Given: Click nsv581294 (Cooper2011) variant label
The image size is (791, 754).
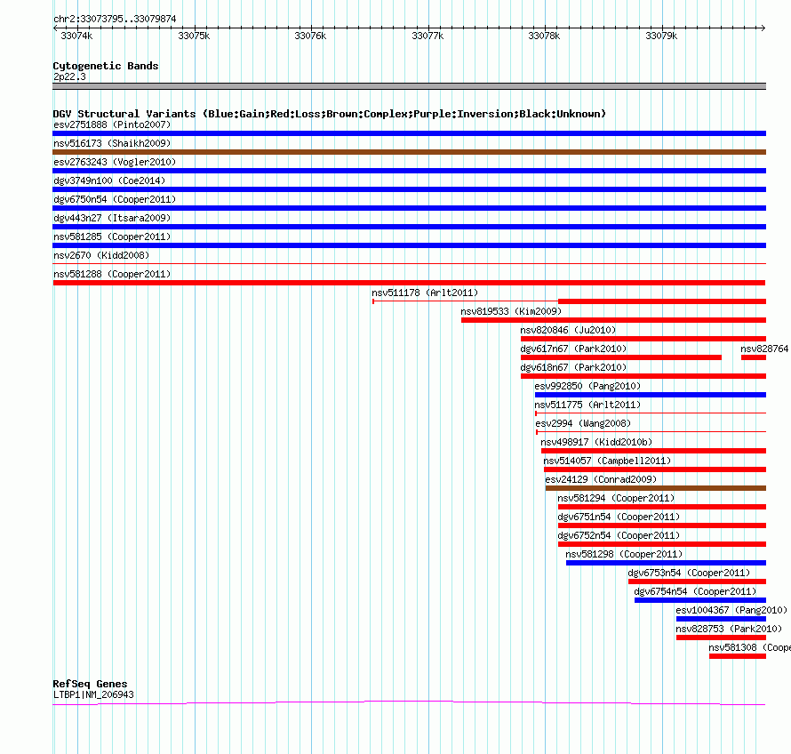Looking at the screenshot, I should click(x=616, y=498).
